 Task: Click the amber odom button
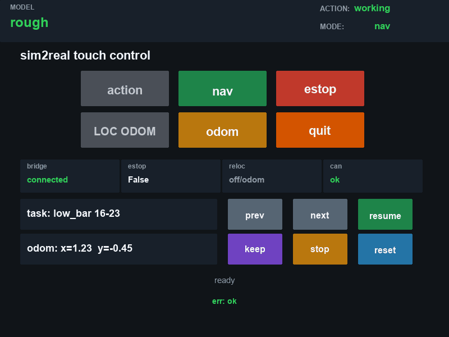pos(222,130)
